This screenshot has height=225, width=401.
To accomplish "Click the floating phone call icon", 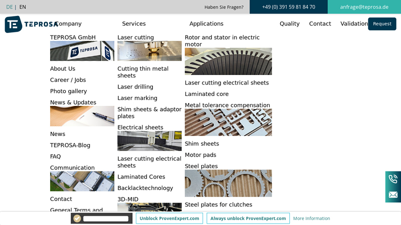I will (393, 179).
